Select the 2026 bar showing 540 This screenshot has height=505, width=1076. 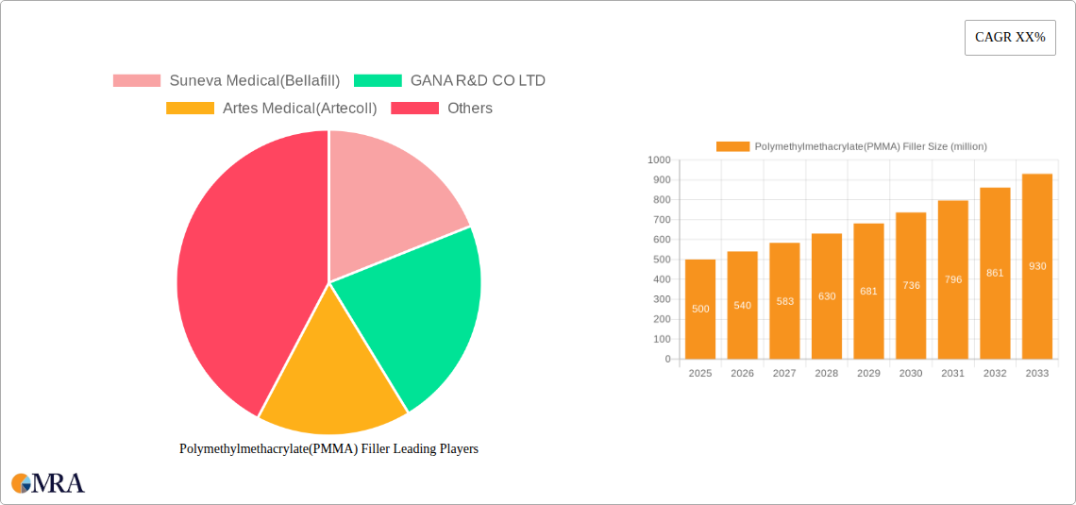pos(743,305)
